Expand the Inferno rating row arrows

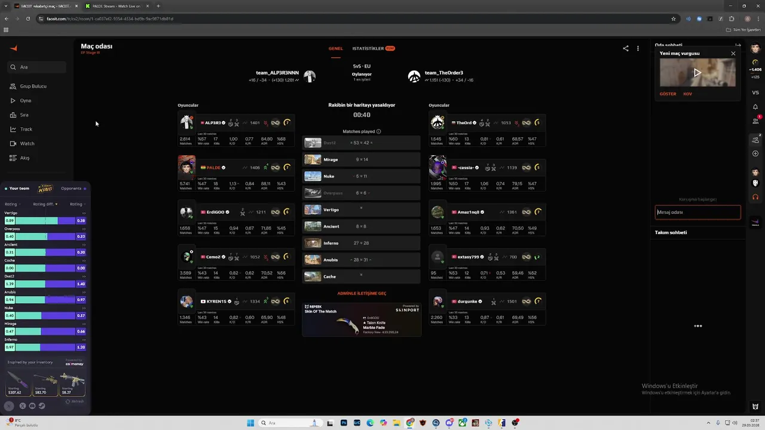[x=84, y=340]
